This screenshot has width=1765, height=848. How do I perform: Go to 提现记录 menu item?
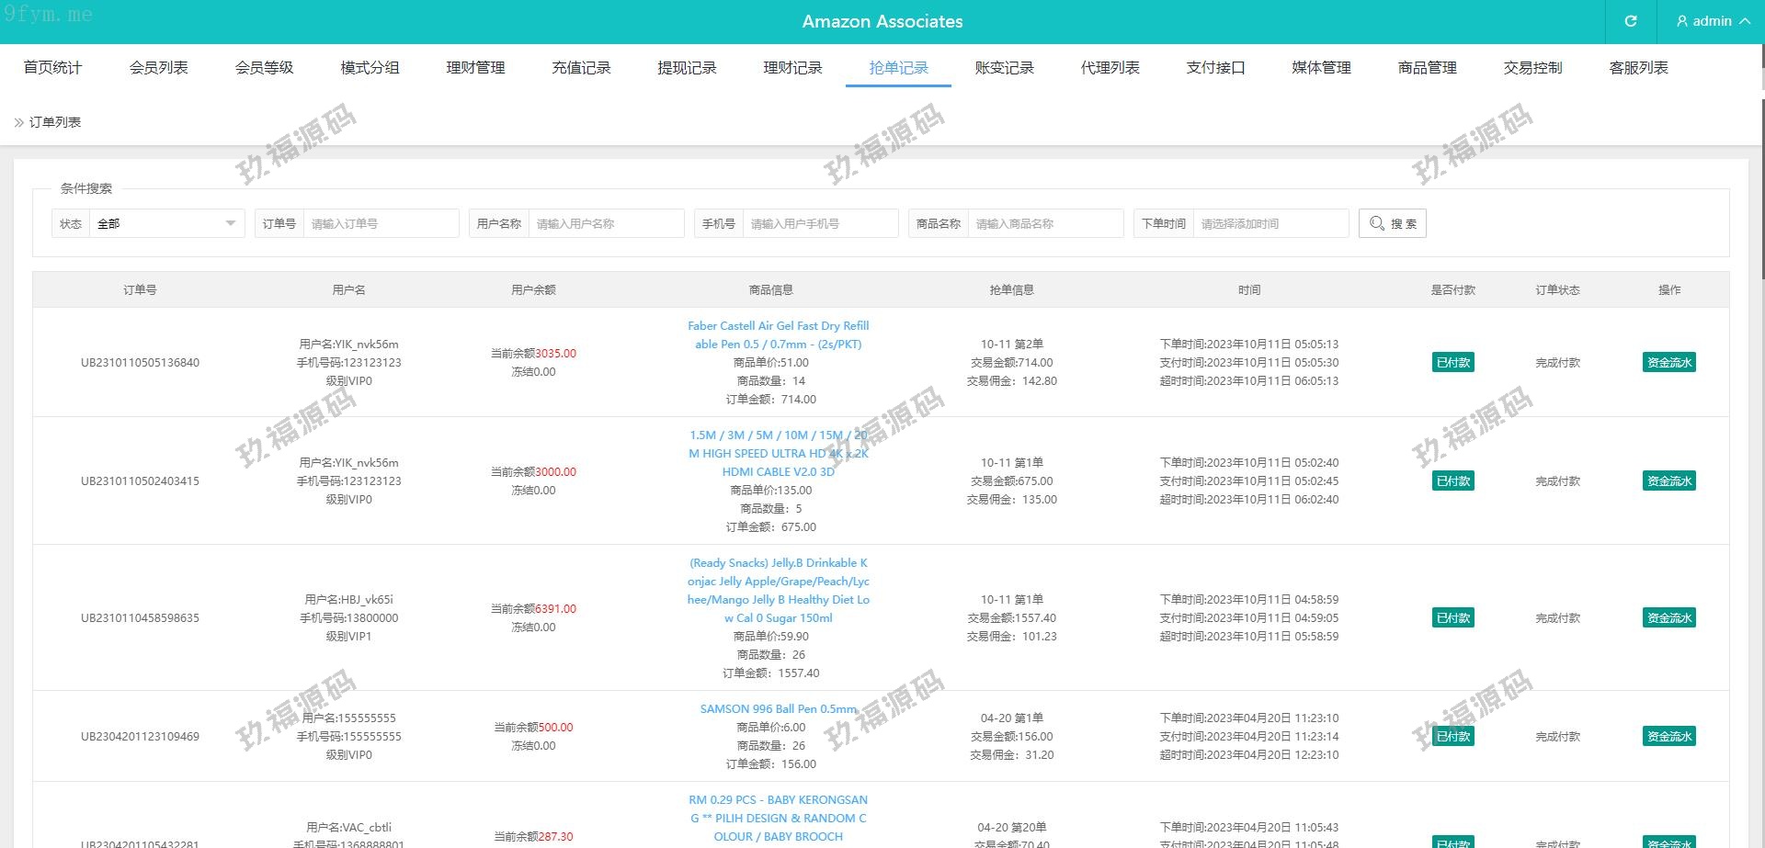687,68
